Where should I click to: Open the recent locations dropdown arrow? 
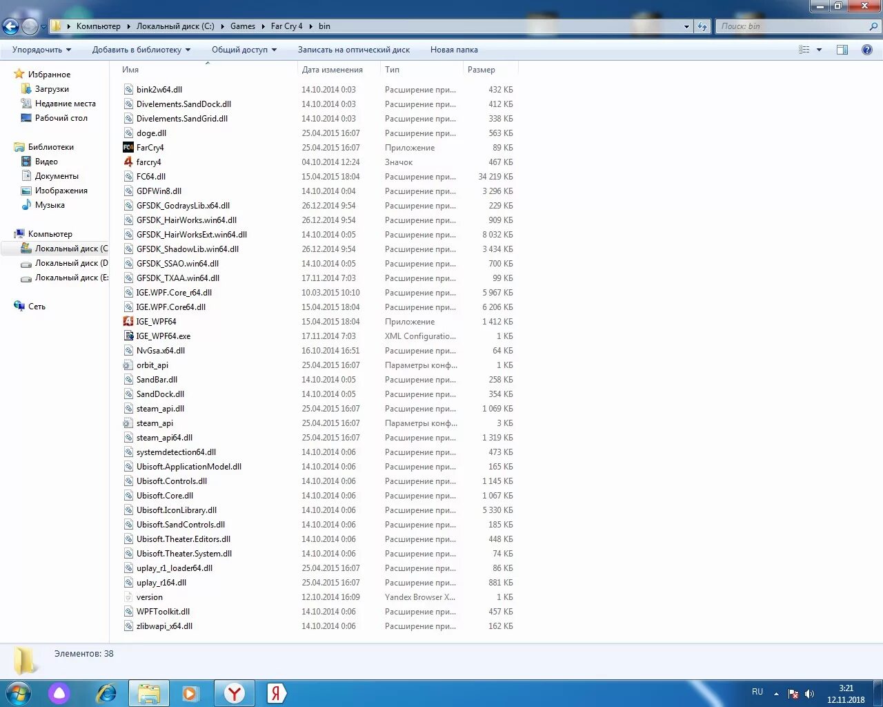point(43,27)
